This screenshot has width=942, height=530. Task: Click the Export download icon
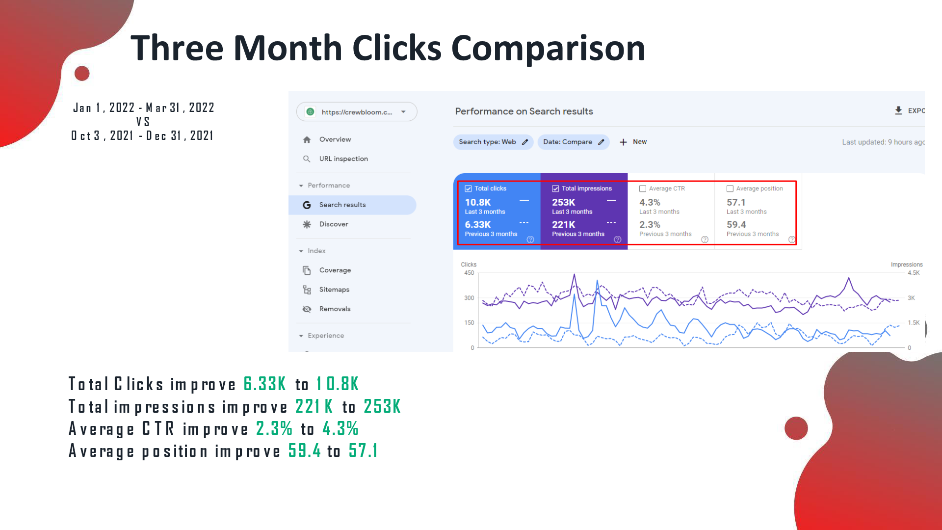tap(898, 111)
